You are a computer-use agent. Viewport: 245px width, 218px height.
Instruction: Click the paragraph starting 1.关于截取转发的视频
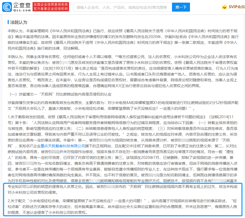pyautogui.click(x=123, y=155)
